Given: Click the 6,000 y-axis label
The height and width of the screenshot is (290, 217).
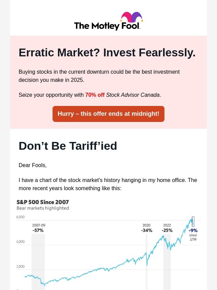Looking at the screenshot, I should click(20, 217).
